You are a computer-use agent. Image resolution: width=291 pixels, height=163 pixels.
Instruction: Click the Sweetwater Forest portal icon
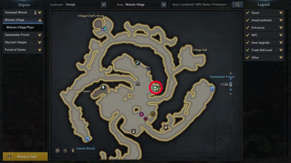pos(212,89)
